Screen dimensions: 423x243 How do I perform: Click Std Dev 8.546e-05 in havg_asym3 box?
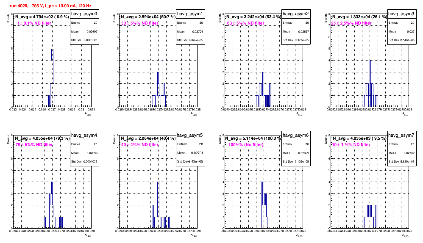(401, 40)
